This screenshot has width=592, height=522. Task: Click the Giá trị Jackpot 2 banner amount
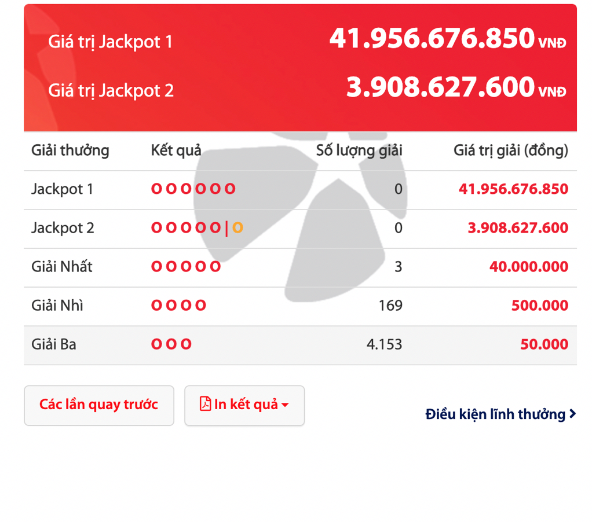[x=440, y=87]
